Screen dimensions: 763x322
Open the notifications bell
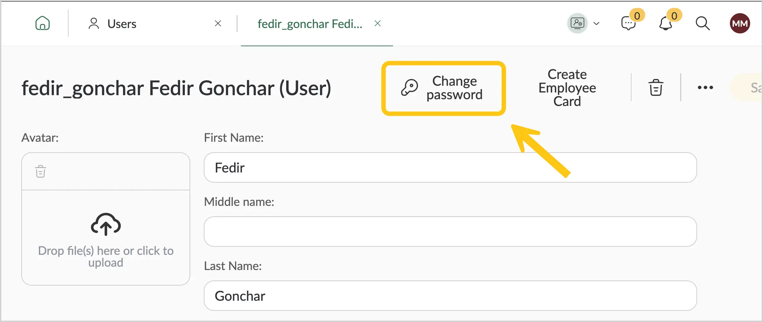(666, 23)
